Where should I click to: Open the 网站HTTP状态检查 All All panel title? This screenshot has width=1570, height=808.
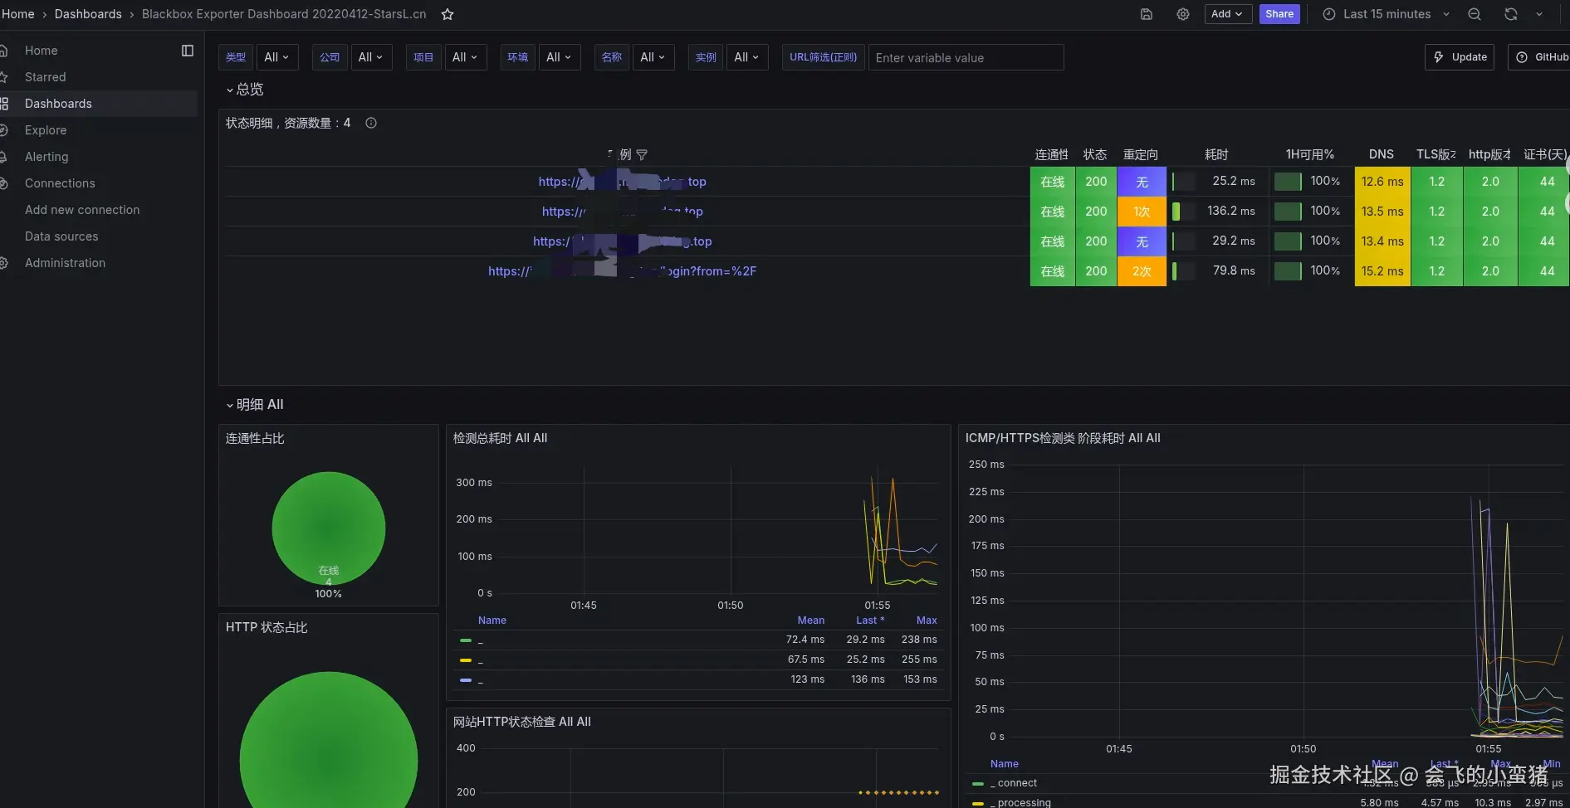pyautogui.click(x=521, y=723)
